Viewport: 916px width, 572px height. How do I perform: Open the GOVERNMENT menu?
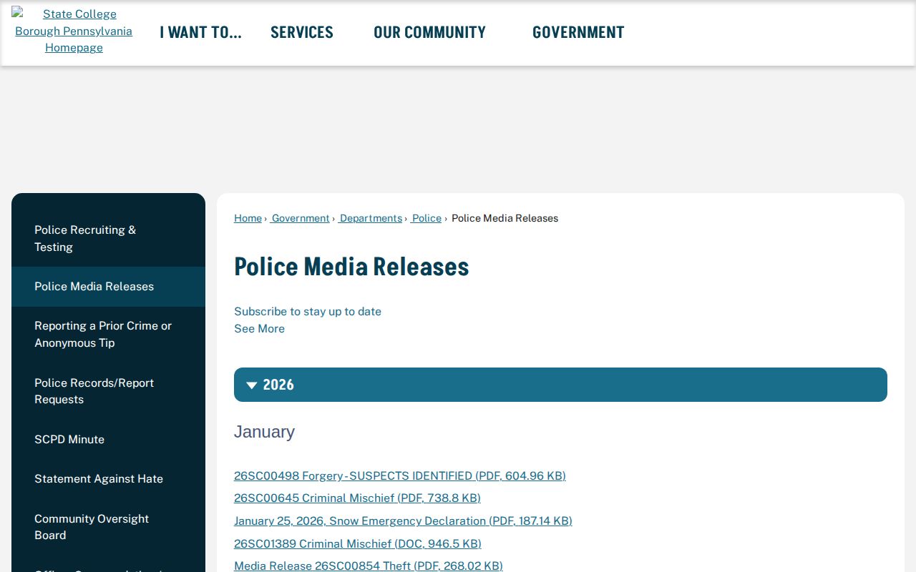578,32
